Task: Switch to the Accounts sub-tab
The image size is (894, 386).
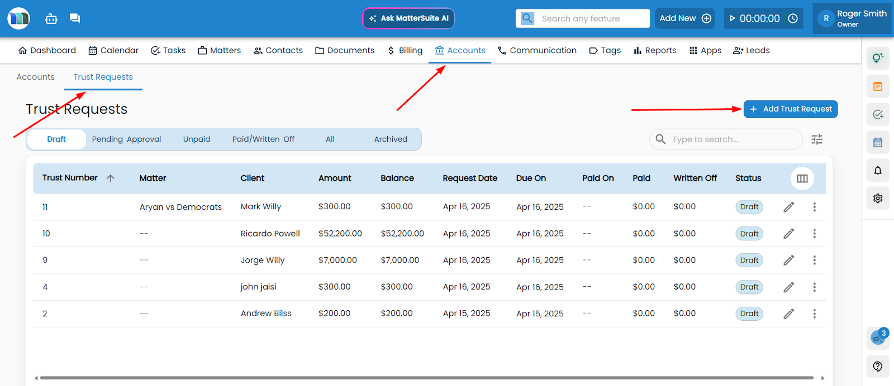Action: pyautogui.click(x=36, y=77)
